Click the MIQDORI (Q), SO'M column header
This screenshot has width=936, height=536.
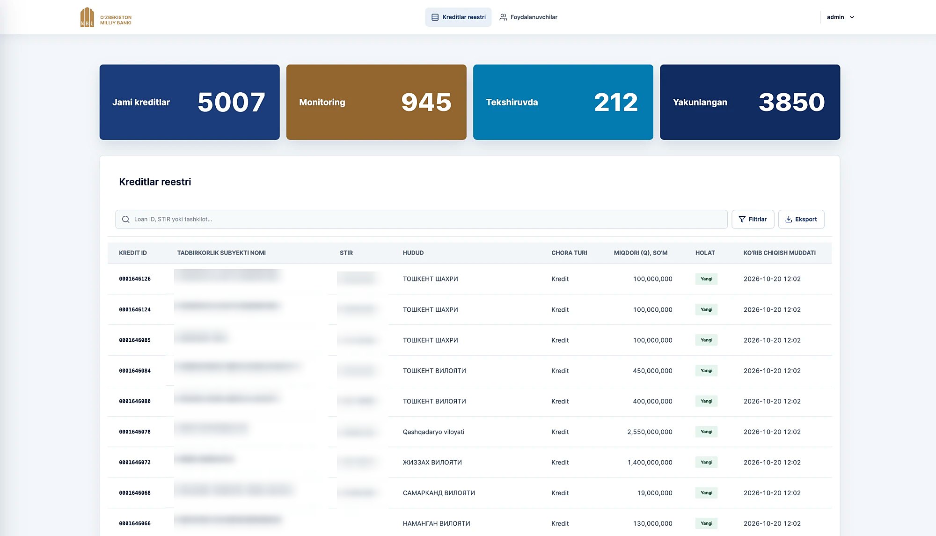(641, 253)
